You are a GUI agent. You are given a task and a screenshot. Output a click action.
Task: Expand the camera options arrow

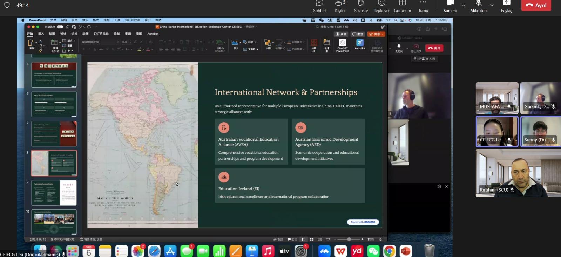pos(464,5)
